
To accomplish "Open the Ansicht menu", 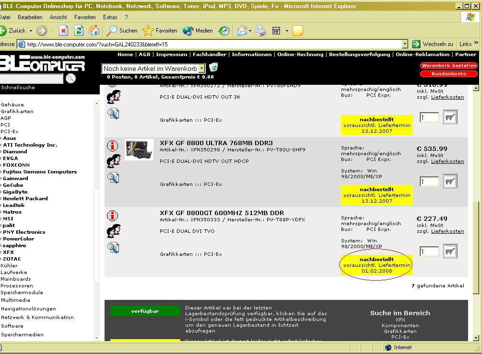I will click(58, 17).
